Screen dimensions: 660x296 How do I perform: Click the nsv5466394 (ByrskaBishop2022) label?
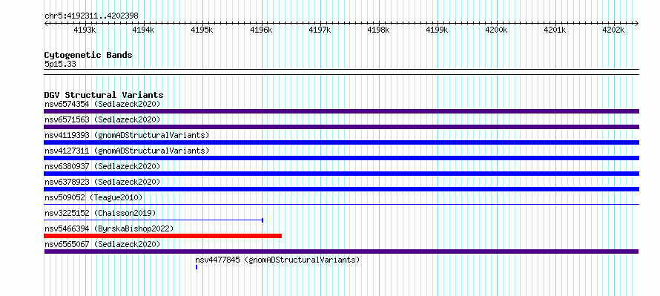pos(109,228)
